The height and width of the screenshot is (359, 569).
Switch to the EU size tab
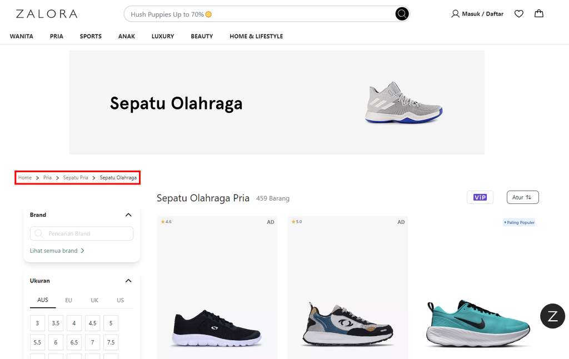tap(68, 300)
